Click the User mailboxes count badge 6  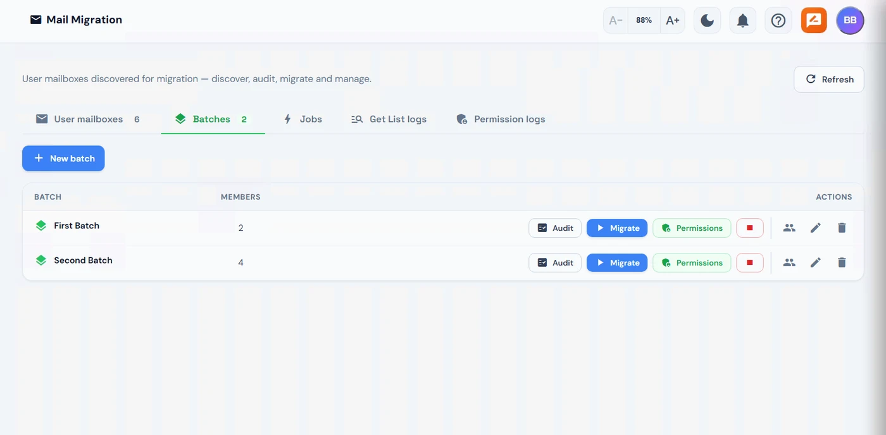tap(137, 119)
